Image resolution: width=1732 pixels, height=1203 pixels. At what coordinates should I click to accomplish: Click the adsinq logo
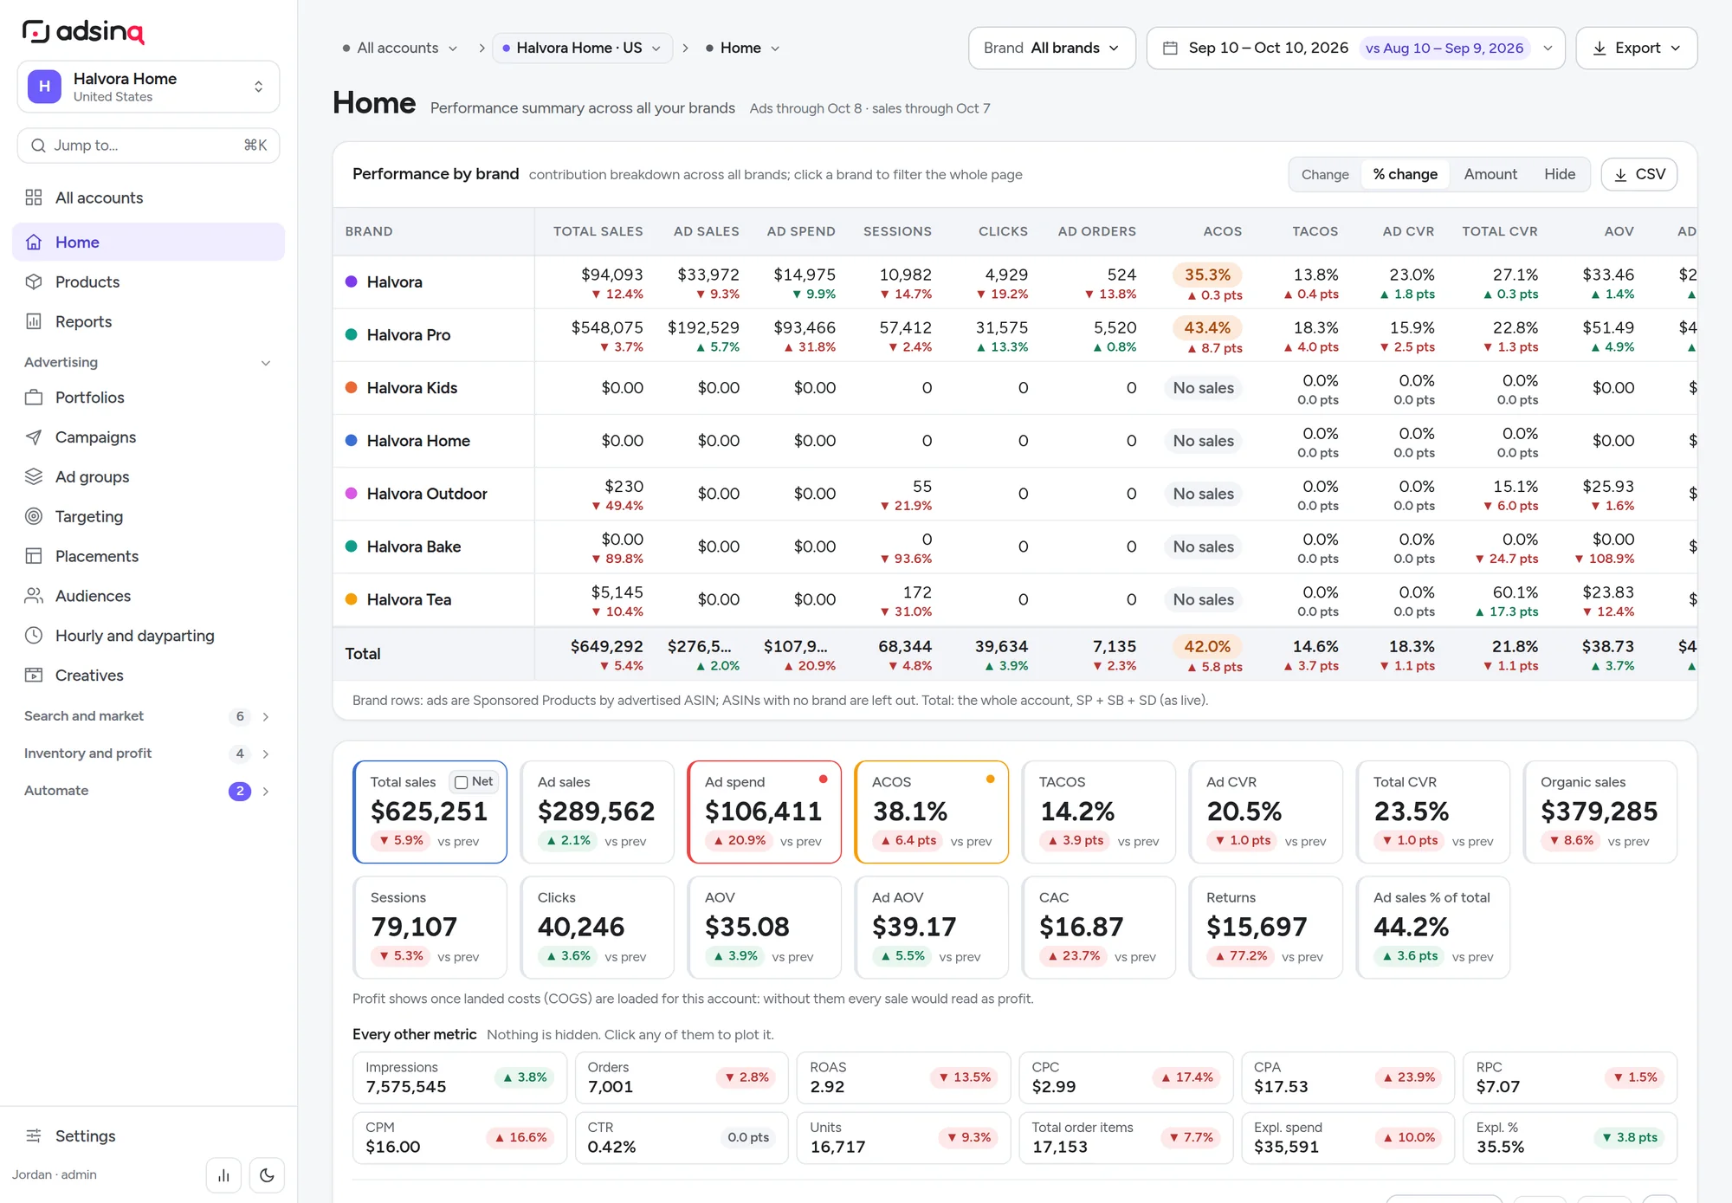[83, 31]
